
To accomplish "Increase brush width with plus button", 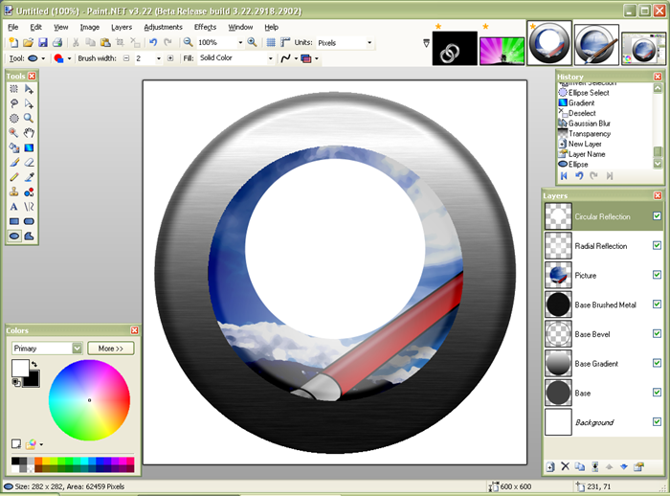I will (170, 58).
